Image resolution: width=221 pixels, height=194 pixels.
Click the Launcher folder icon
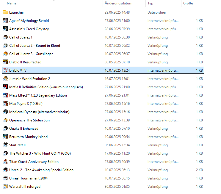(x=5, y=12)
